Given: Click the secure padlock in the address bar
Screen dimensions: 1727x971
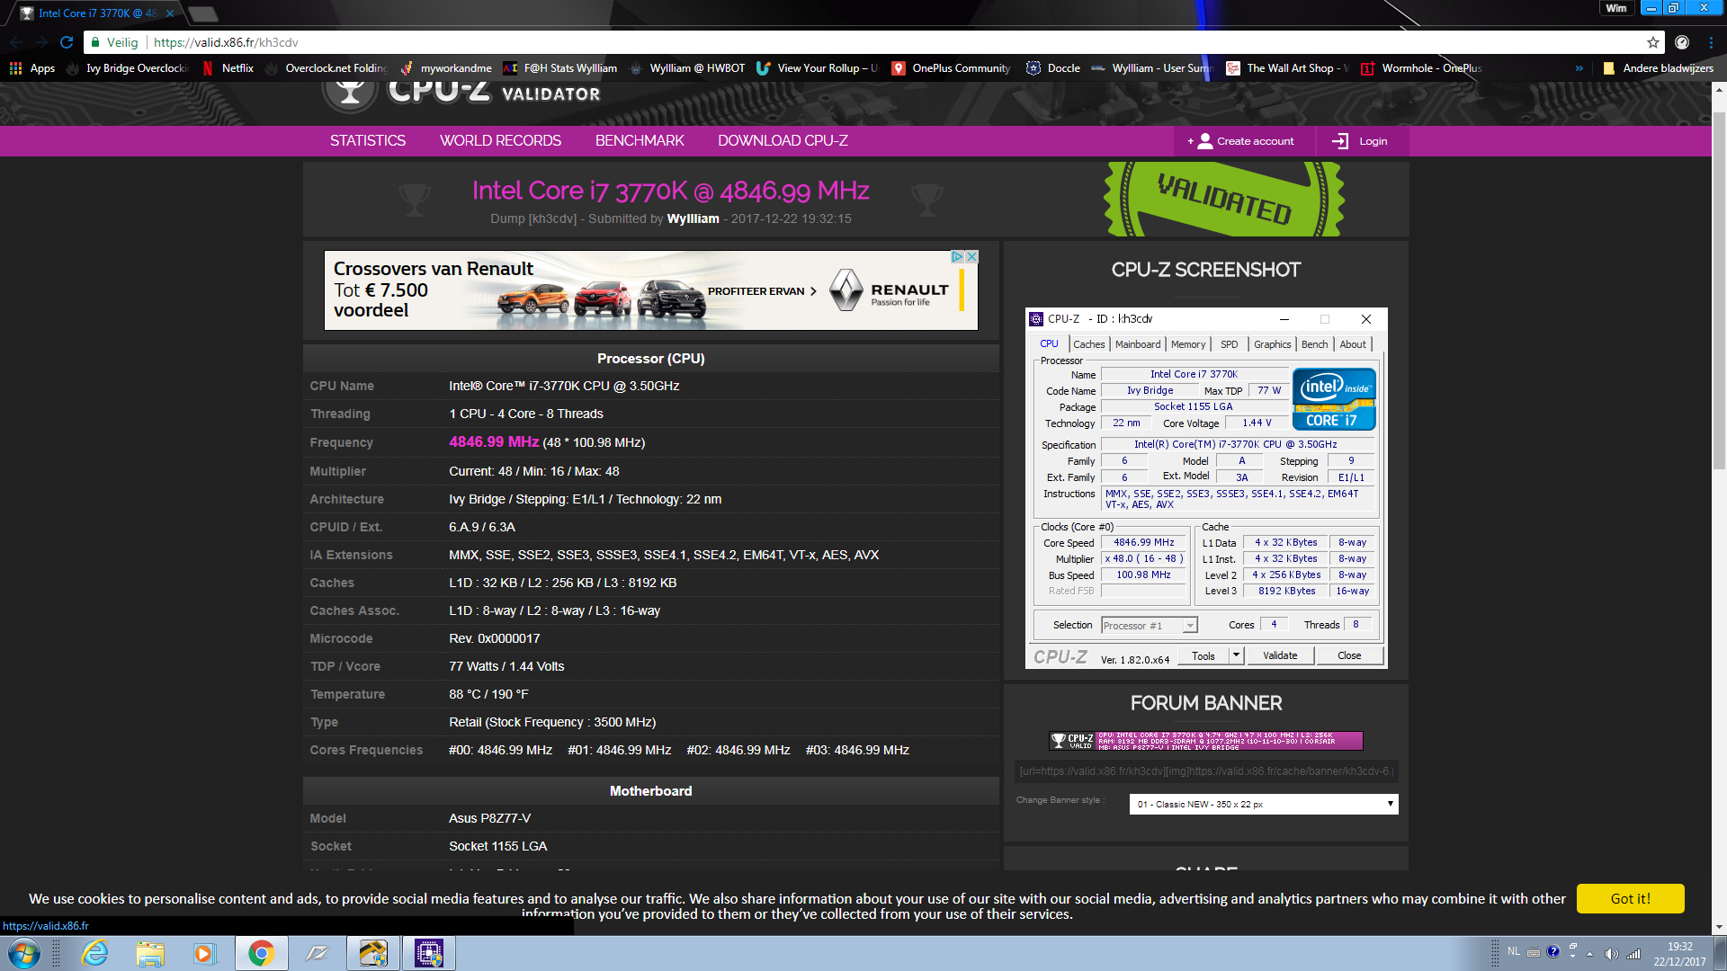Looking at the screenshot, I should tap(94, 42).
